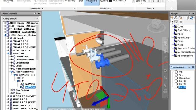The width and height of the screenshot is (196, 110).
Task: Click the delete X icon in Наборы
Action: (181, 22)
